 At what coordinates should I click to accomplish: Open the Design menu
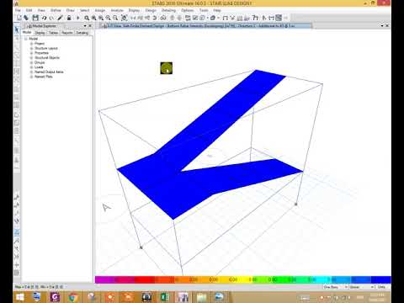[151, 10]
